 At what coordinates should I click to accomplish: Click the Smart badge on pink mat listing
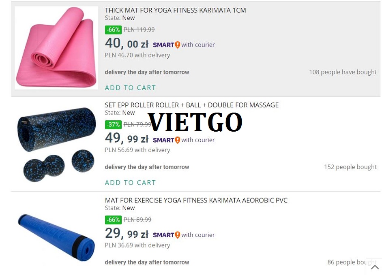click(166, 45)
